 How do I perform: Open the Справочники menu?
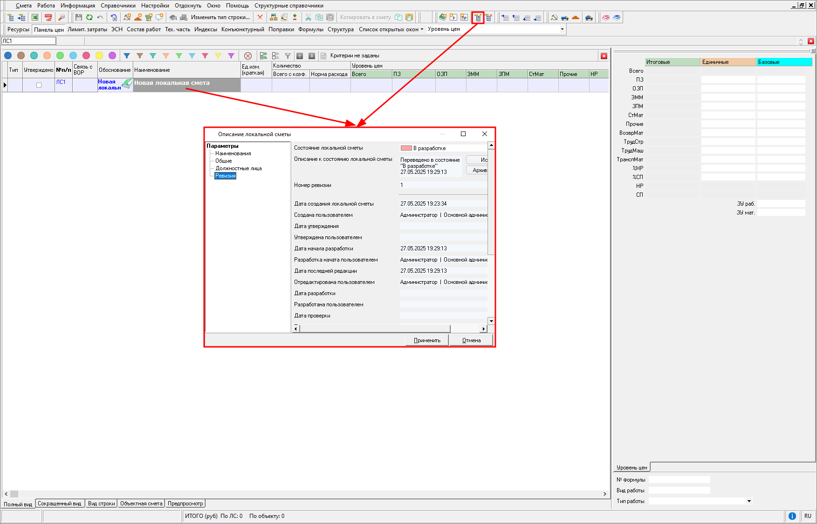[118, 6]
